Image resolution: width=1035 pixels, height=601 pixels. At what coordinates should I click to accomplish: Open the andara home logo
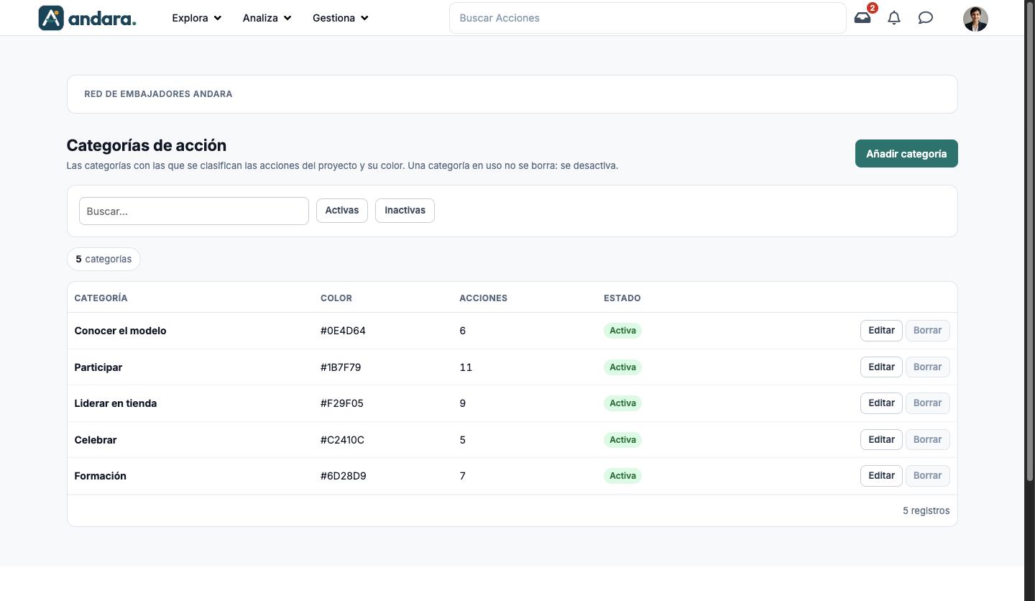point(87,18)
